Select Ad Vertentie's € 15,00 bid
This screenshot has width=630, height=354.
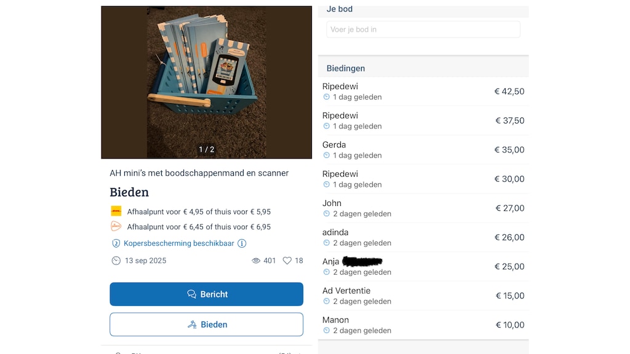423,296
